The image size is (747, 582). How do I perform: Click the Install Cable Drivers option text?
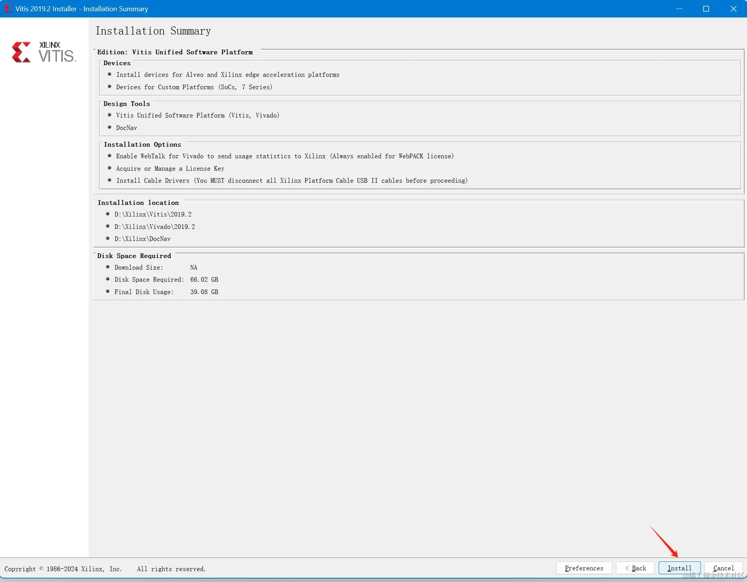[292, 180]
